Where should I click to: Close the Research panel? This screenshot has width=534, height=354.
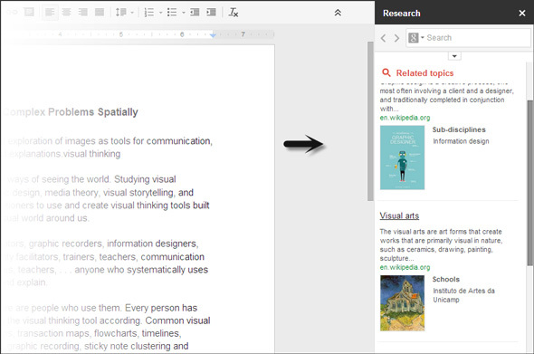pos(521,13)
